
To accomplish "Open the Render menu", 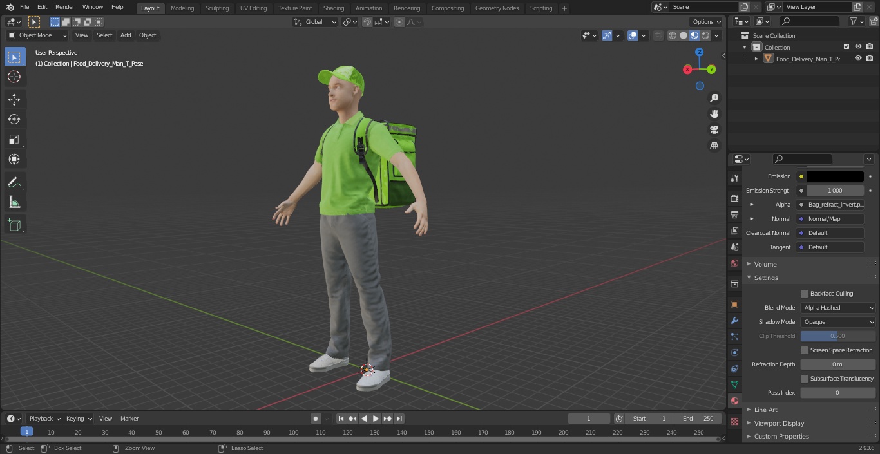I will click(65, 7).
